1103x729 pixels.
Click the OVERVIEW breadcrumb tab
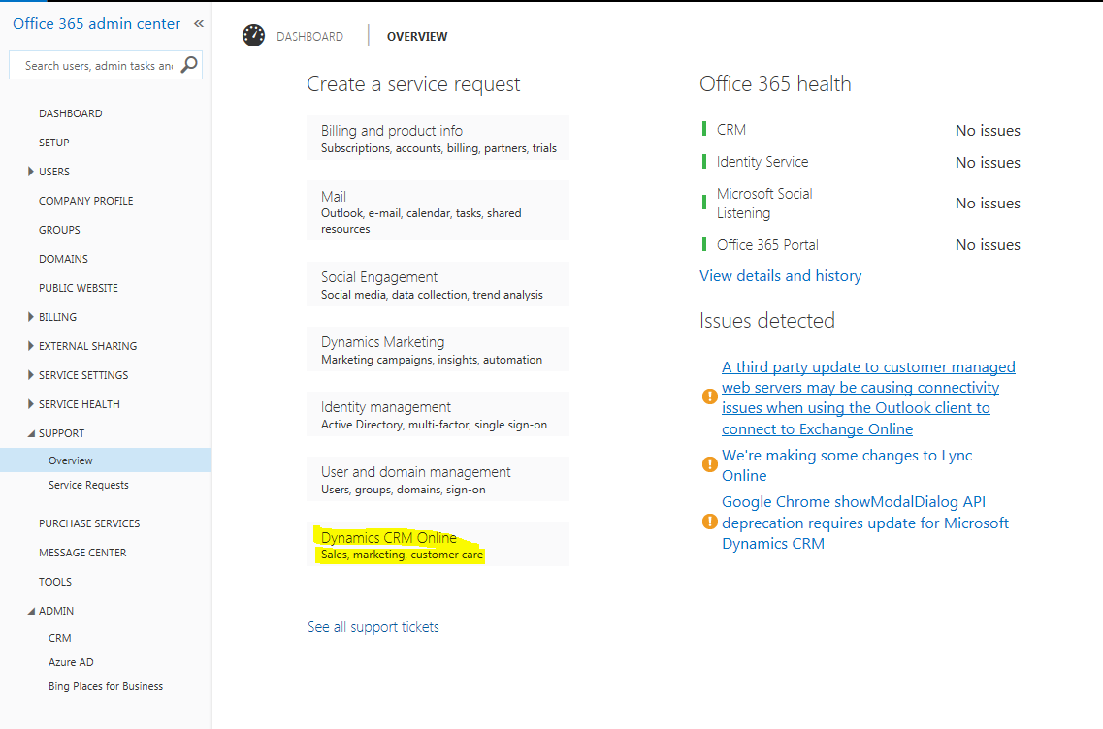click(x=417, y=37)
